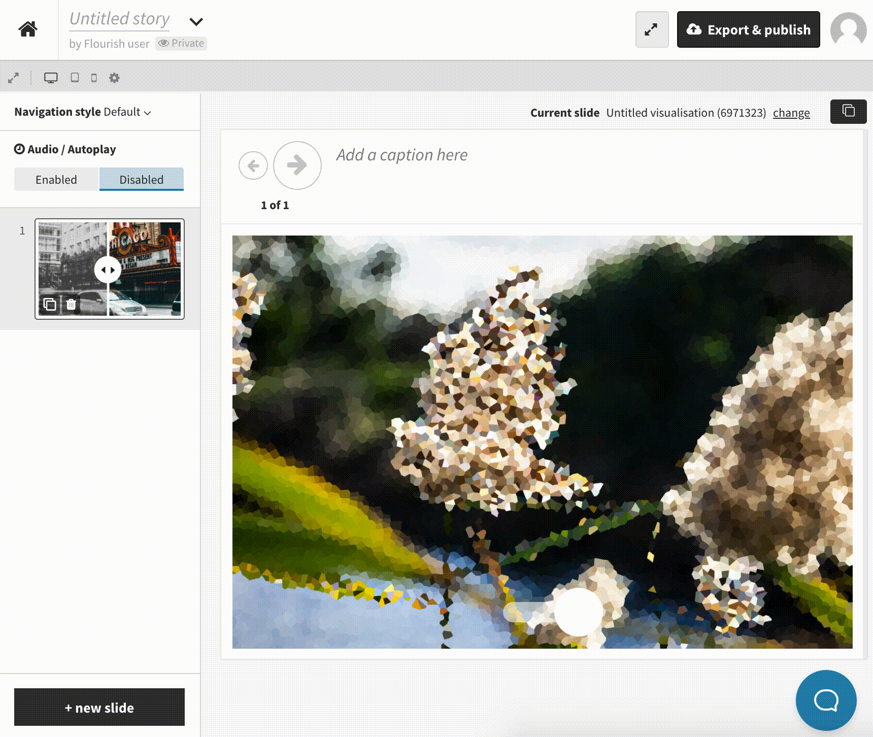Screen dimensions: 873x737
Task: Open preview settings gear
Action: 114,78
